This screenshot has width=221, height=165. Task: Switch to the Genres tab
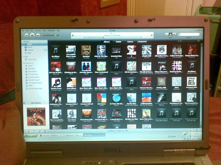click(x=130, y=42)
